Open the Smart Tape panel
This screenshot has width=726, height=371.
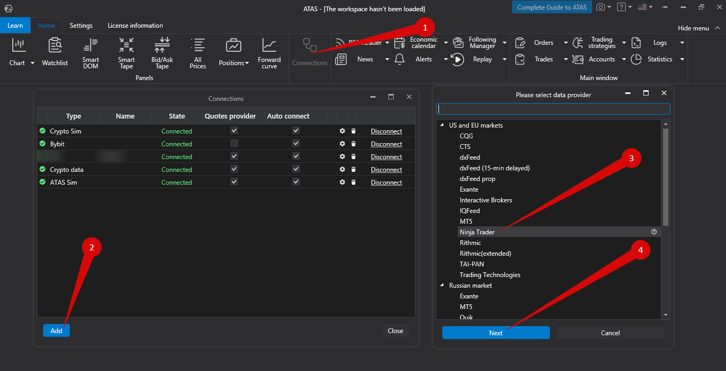pyautogui.click(x=126, y=53)
